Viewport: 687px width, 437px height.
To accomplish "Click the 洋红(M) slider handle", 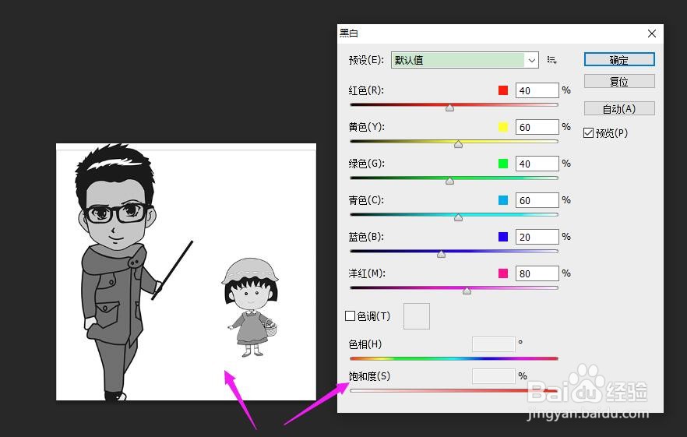I will (x=467, y=291).
